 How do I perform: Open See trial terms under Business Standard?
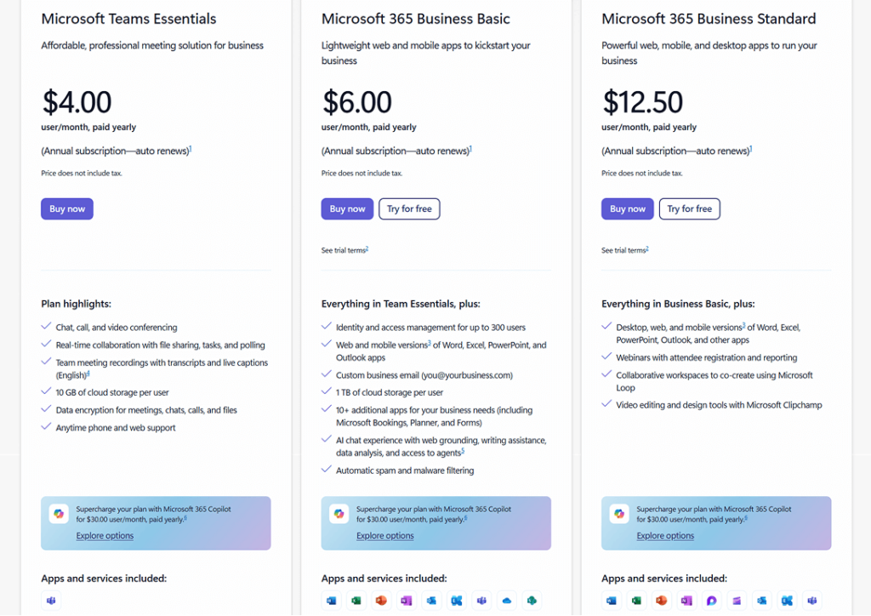[623, 251]
